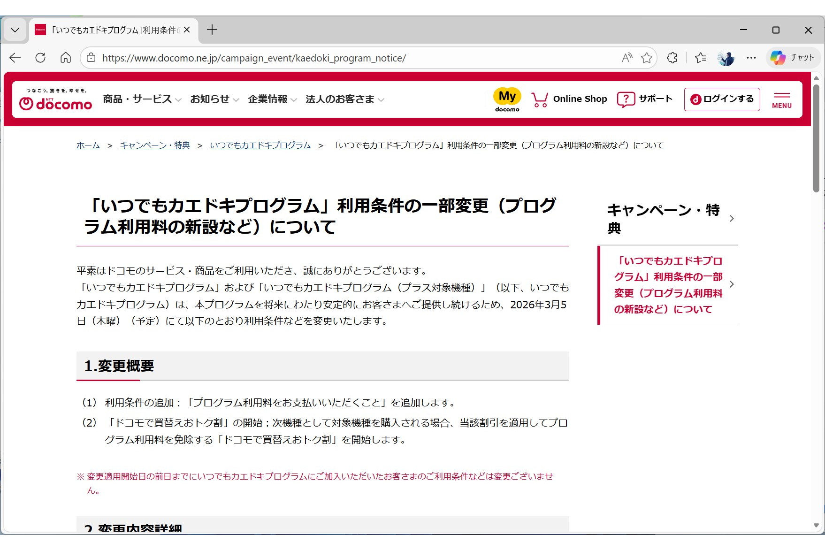This screenshot has width=825, height=550.
Task: Open the Copilot チャット button
Action: tap(793, 58)
